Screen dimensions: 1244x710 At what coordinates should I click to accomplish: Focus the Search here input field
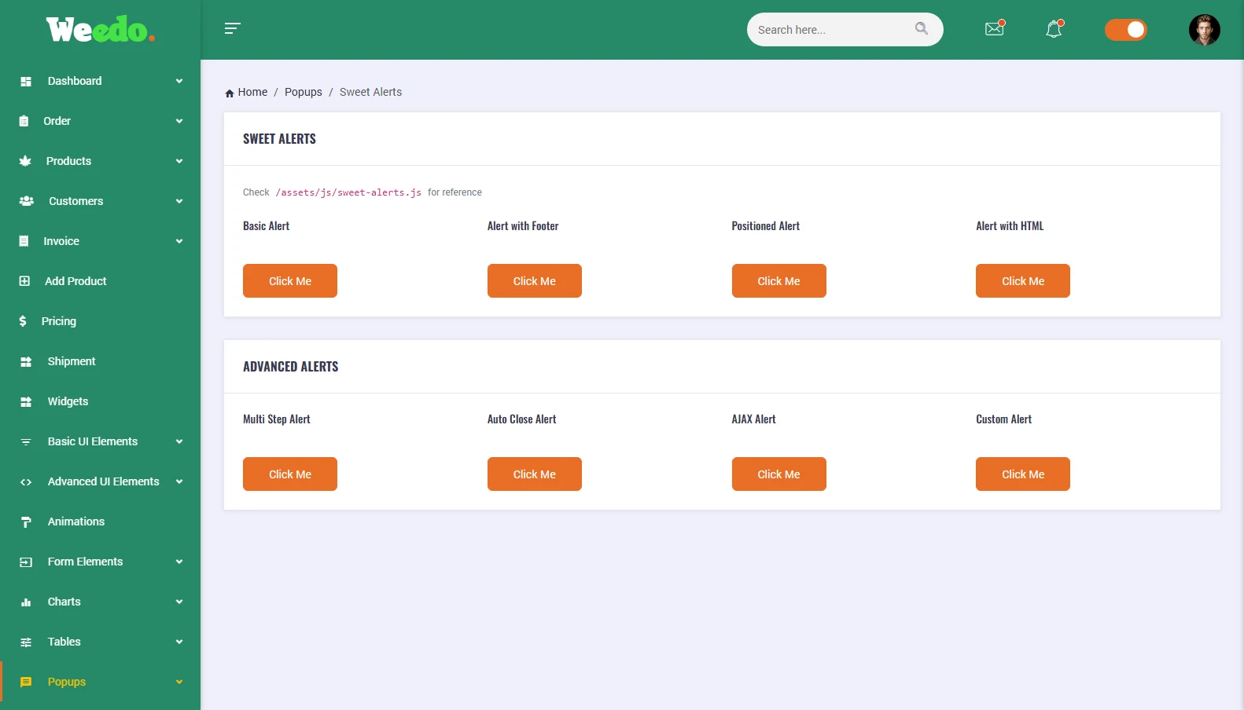pyautogui.click(x=830, y=30)
